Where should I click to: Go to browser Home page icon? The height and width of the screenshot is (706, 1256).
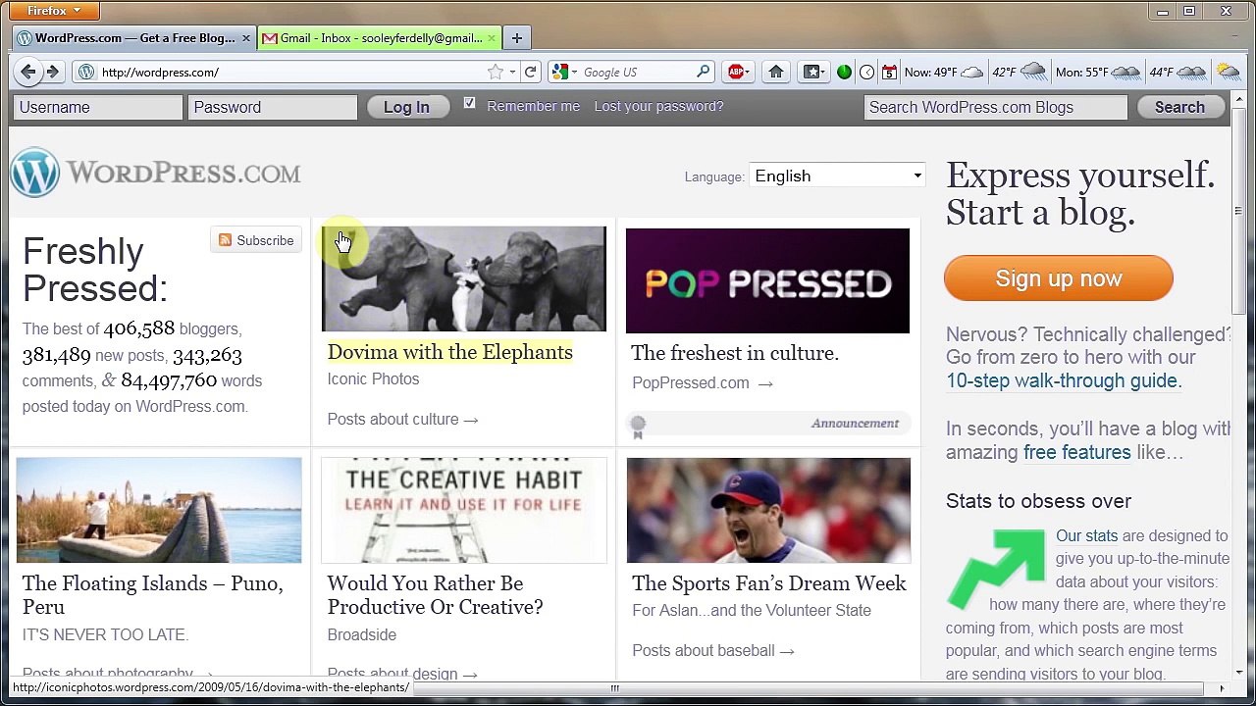point(775,72)
